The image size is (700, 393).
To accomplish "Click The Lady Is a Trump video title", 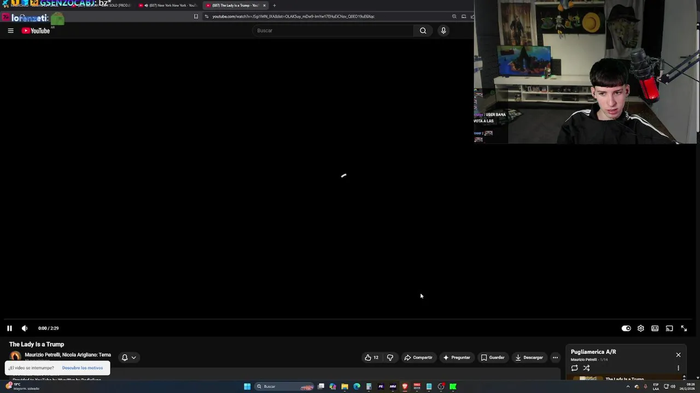I will (37, 344).
